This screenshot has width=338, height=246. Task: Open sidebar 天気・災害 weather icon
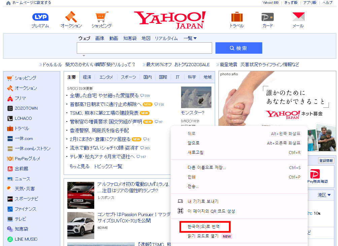click(10, 189)
